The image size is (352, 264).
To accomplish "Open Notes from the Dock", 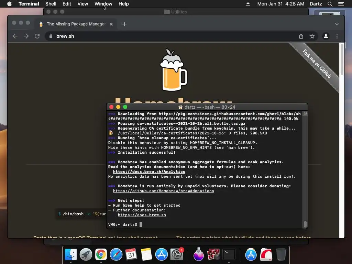I will [146, 254].
